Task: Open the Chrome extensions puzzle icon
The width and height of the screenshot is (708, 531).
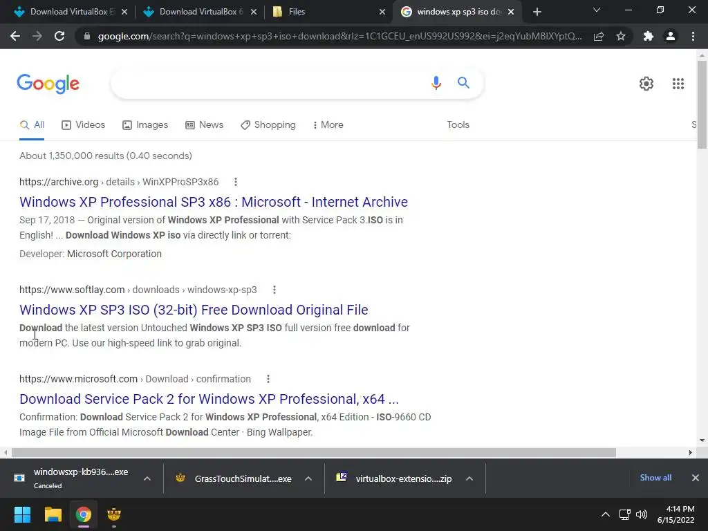Action: click(649, 36)
